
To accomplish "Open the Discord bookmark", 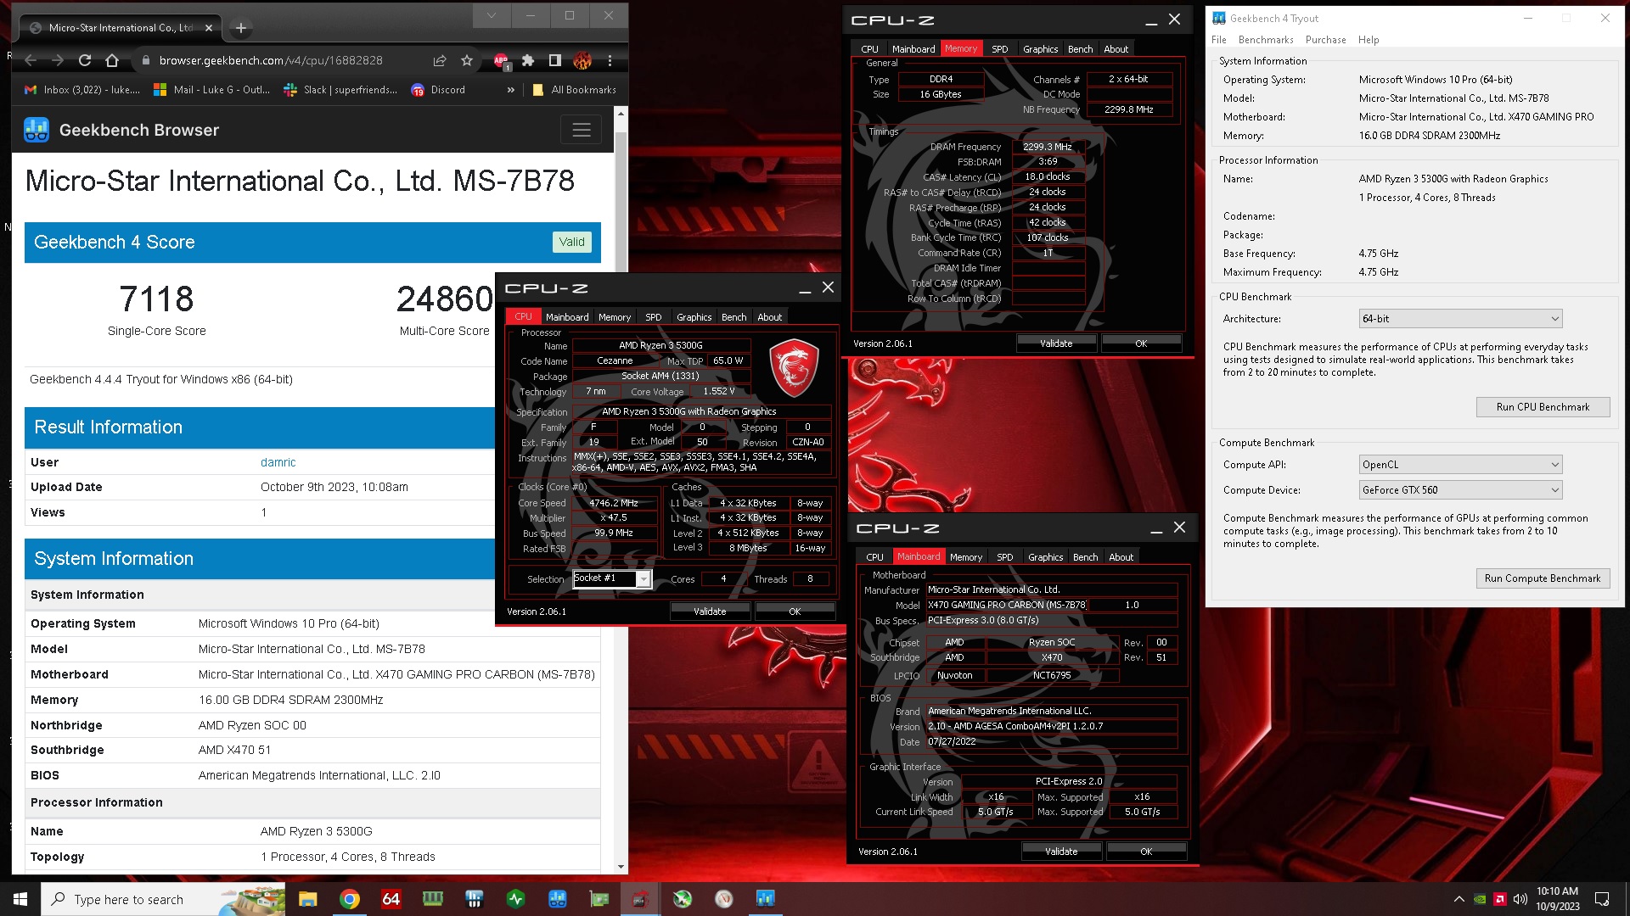I will click(438, 90).
